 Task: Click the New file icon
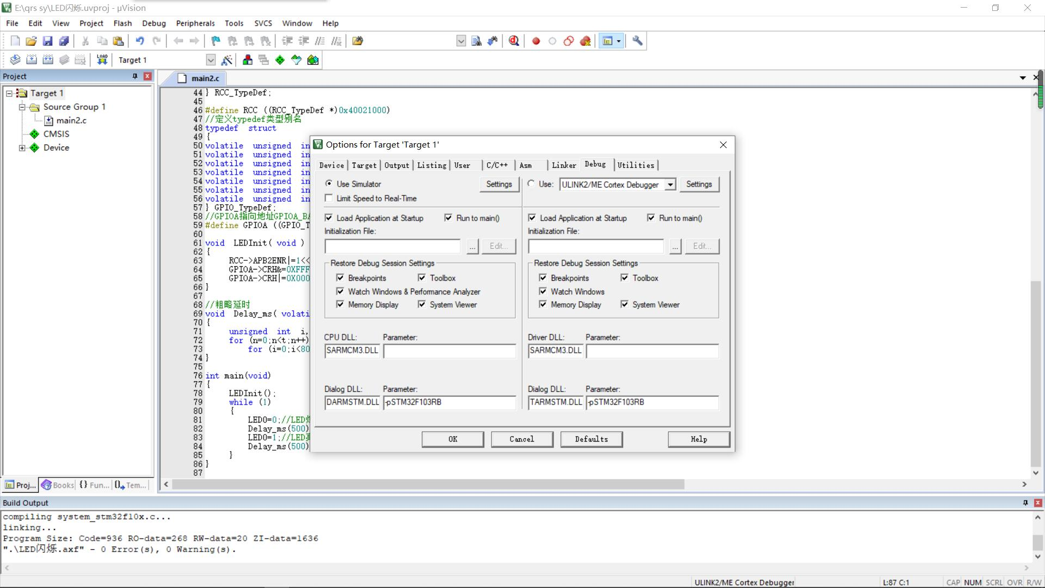pyautogui.click(x=15, y=41)
